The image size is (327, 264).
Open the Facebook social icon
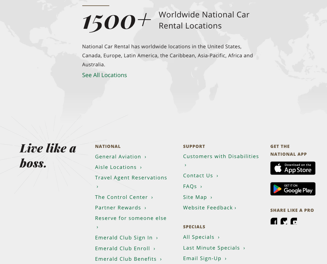tap(274, 221)
